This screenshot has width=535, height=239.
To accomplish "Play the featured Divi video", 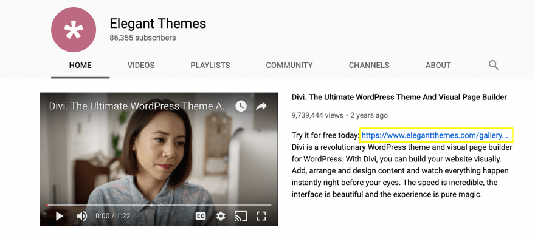I will 60,216.
